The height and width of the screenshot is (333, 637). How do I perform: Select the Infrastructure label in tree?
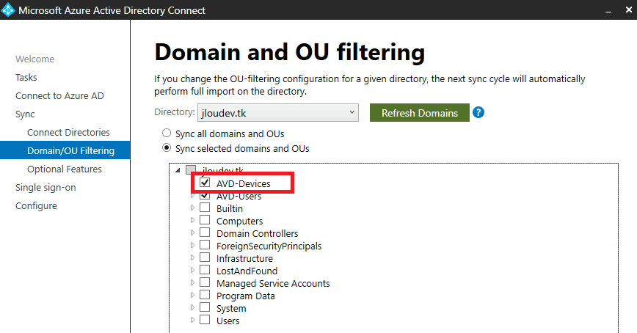pos(244,259)
